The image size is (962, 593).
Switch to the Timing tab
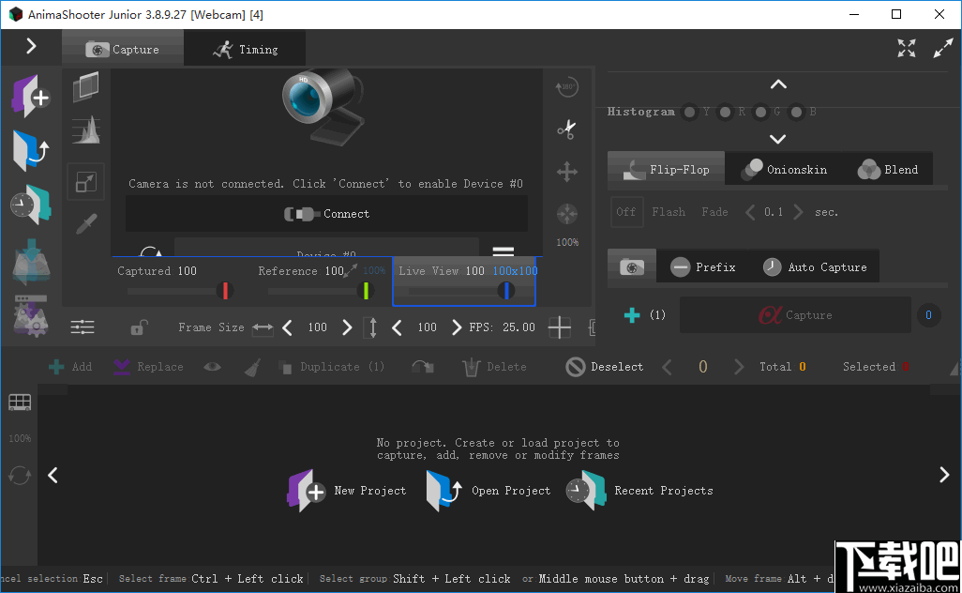pyautogui.click(x=245, y=49)
